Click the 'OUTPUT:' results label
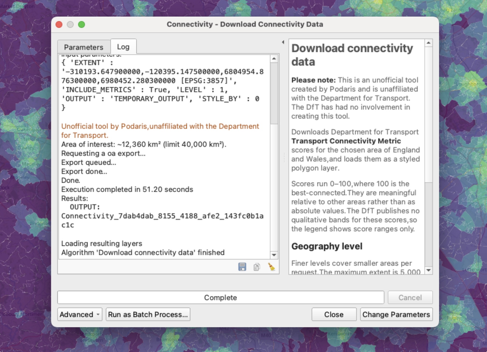This screenshot has width=487, height=352. pos(85,207)
